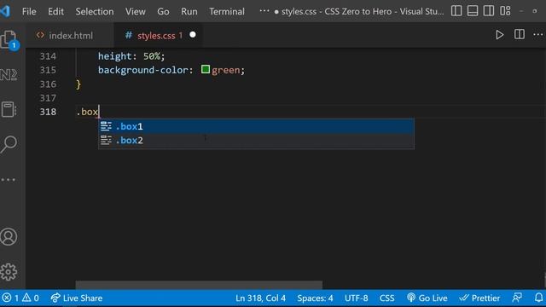Open errors and warnings in status bar
Viewport: 546px width, 307px height.
point(20,298)
